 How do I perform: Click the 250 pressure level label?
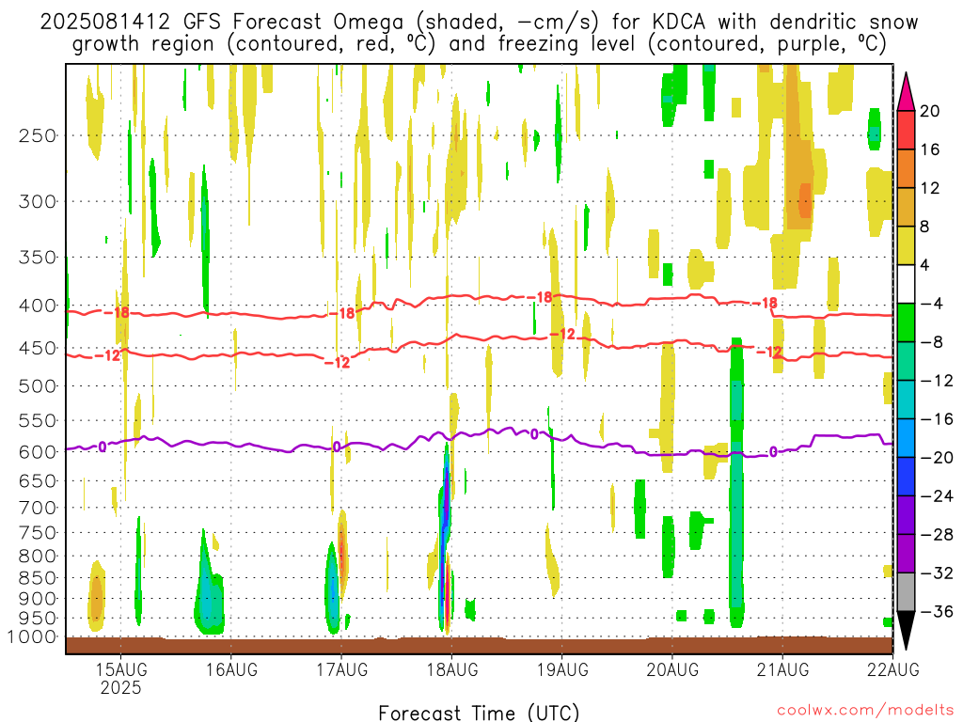pyautogui.click(x=38, y=135)
